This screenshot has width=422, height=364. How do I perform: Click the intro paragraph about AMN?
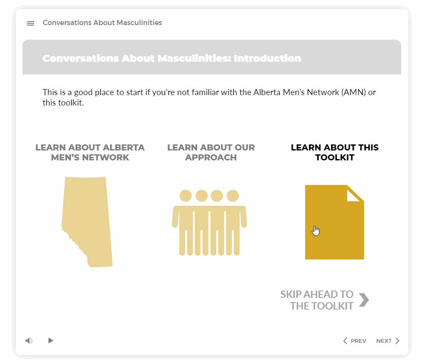(x=209, y=97)
